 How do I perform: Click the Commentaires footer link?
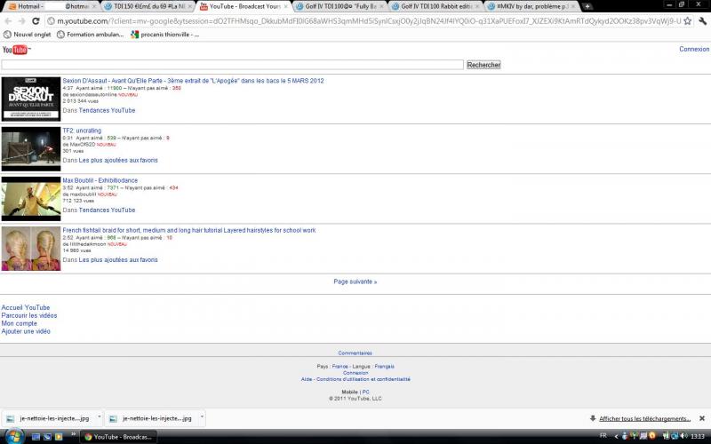point(355,353)
